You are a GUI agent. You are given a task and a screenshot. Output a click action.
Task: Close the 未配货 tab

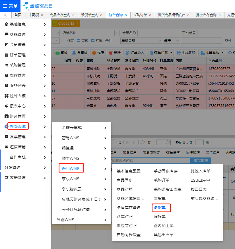pyautogui.click(x=42, y=15)
